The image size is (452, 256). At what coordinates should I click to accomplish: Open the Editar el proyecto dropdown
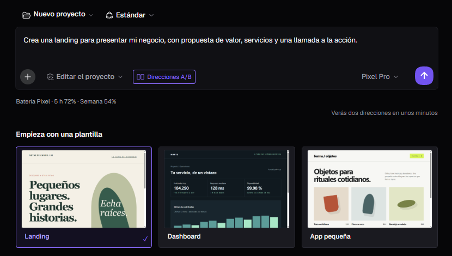(x=85, y=77)
